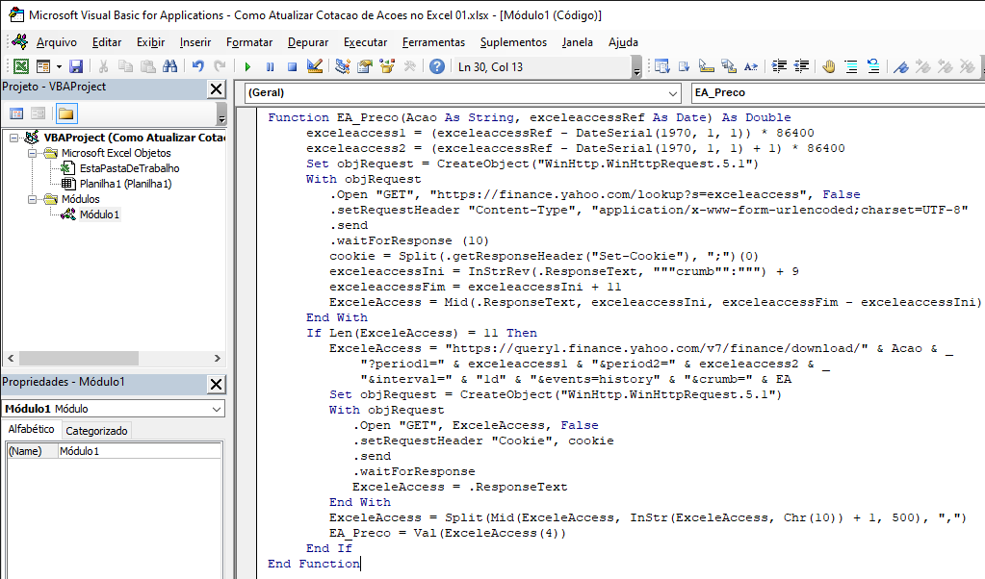985x579 pixels.
Task: Select Planilha1 (Planilha1) in project tree
Action: pos(125,184)
